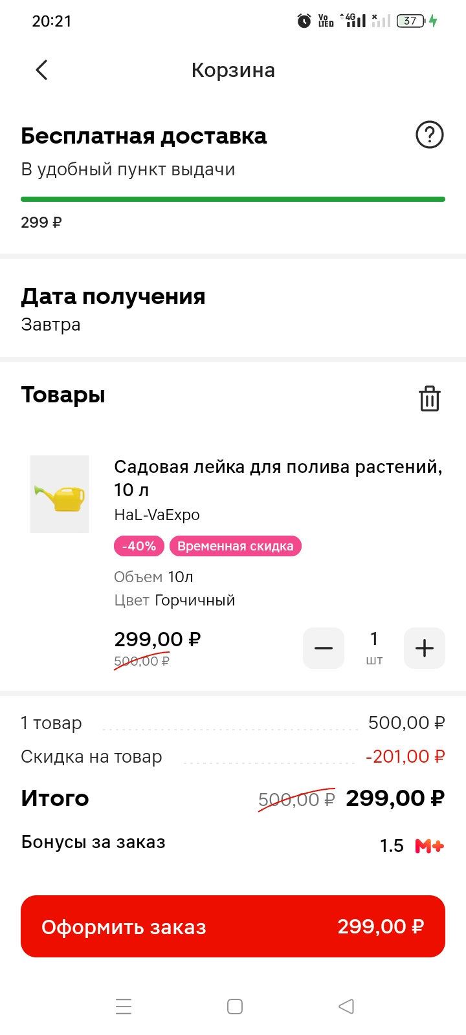Viewport: 466px width, 1035px height.
Task: Tap the -40% discount badge
Action: pyautogui.click(x=139, y=546)
